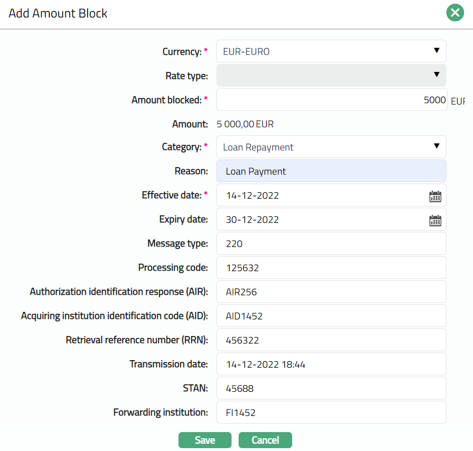The image size is (473, 451).
Task: Click the Authorization identification response field
Action: tap(331, 292)
